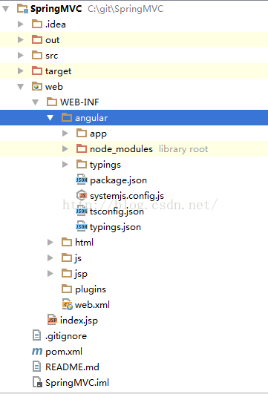The width and height of the screenshot is (268, 394).
Task: Click the C:\git\SpringMVC path text
Action: [125, 9]
